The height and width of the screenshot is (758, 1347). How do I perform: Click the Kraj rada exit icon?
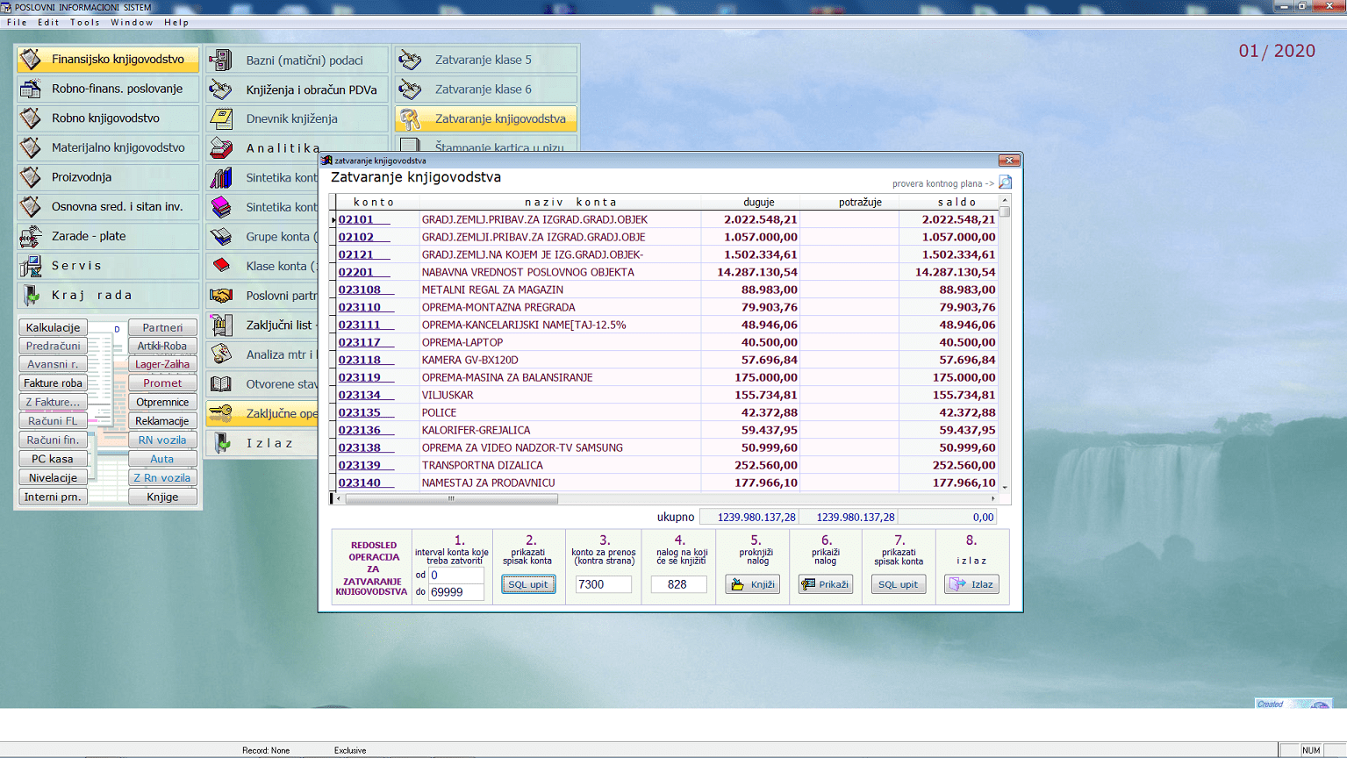coord(31,296)
